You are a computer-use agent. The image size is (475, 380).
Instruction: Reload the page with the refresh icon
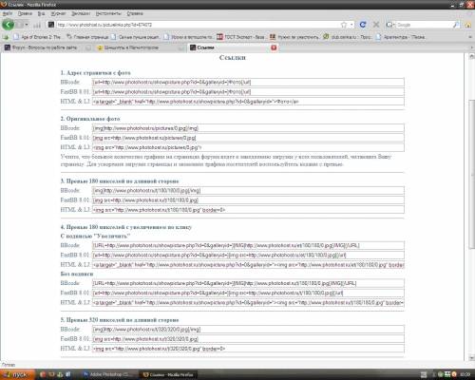pos(363,25)
